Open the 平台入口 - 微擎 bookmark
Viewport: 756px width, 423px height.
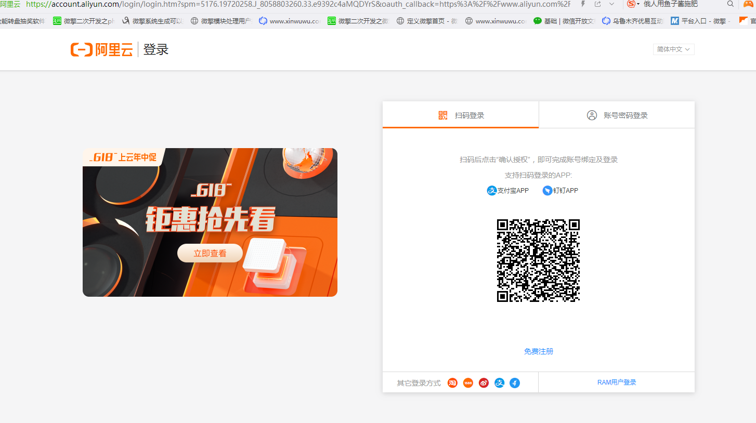(x=701, y=21)
